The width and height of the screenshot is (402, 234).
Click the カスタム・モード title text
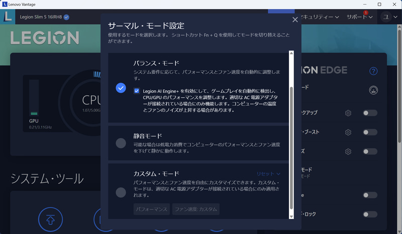156,174
